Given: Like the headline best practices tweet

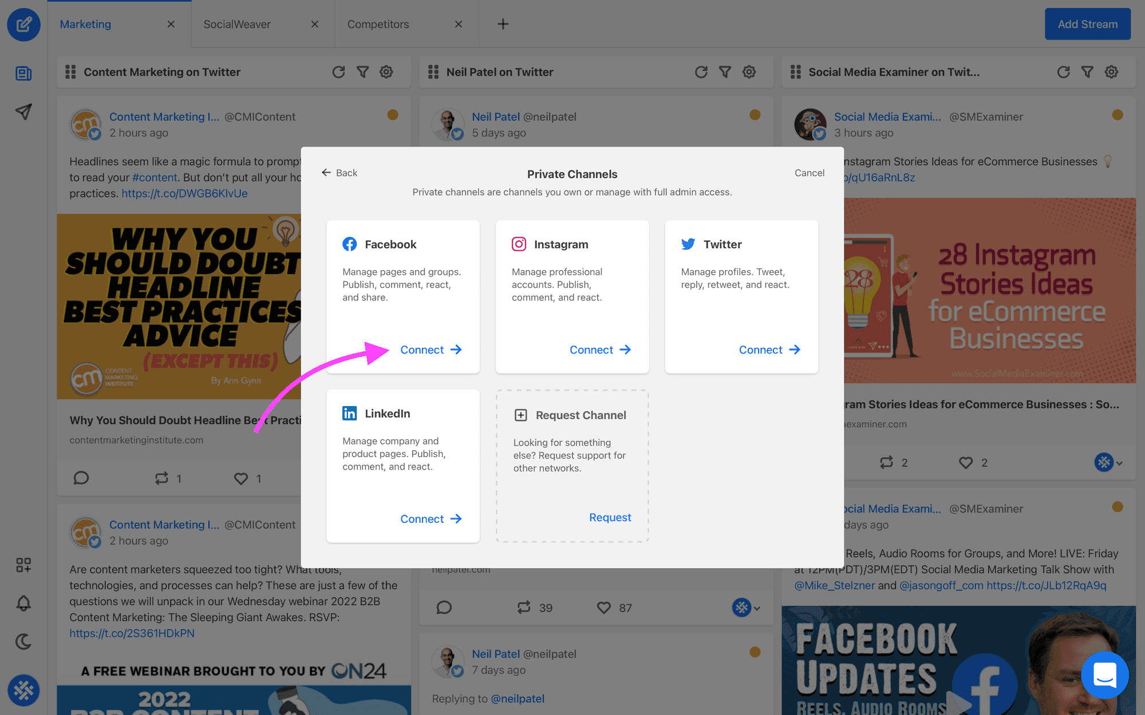Looking at the screenshot, I should point(241,478).
